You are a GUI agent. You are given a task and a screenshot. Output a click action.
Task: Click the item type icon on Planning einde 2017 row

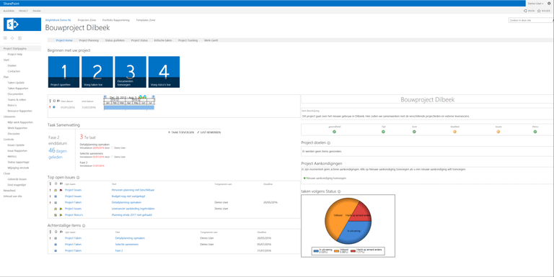pos(56,215)
